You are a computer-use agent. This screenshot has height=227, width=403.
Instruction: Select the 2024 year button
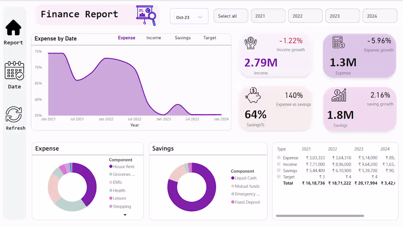[x=380, y=16]
